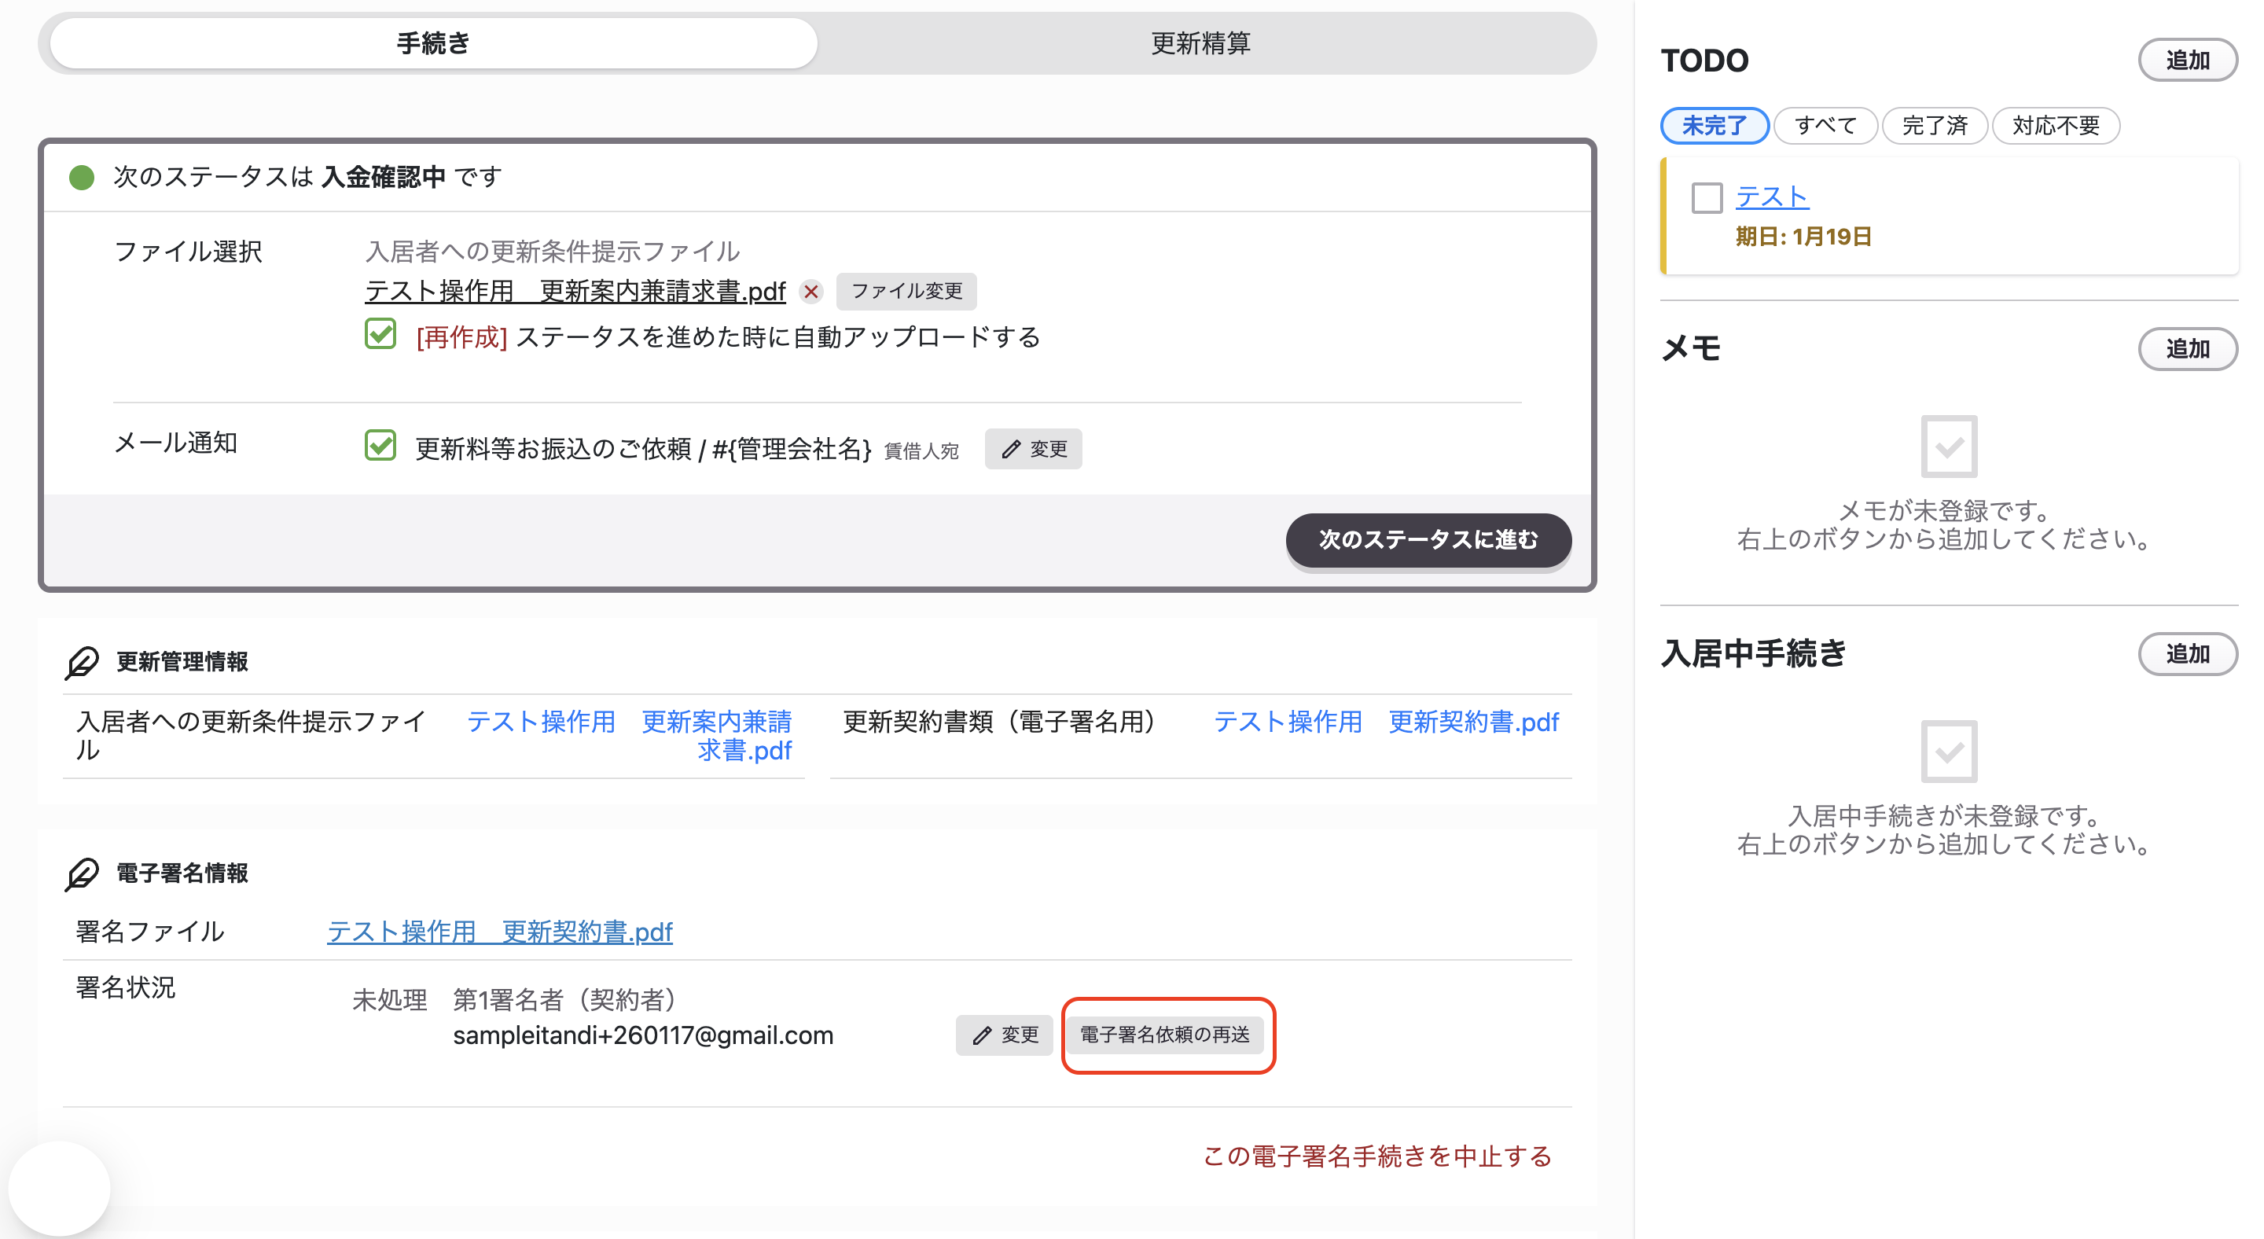Click 電子署名依頼の再送 button
2264x1239 pixels.
pos(1164,1035)
